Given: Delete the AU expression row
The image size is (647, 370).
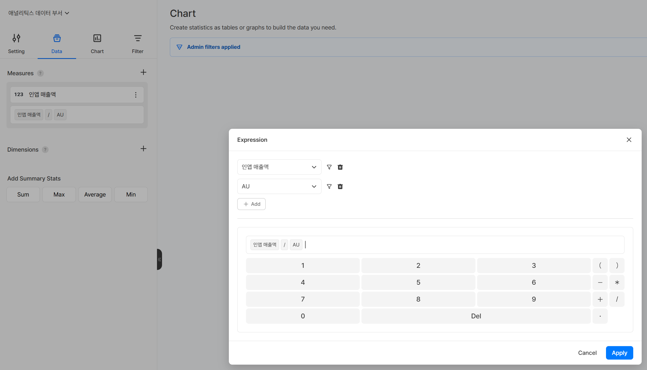Looking at the screenshot, I should point(340,186).
